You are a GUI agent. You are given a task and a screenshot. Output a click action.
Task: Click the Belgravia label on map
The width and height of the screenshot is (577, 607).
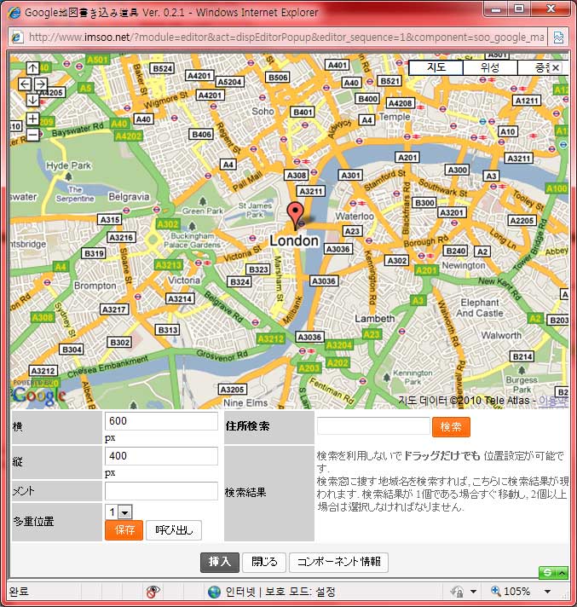[129, 197]
